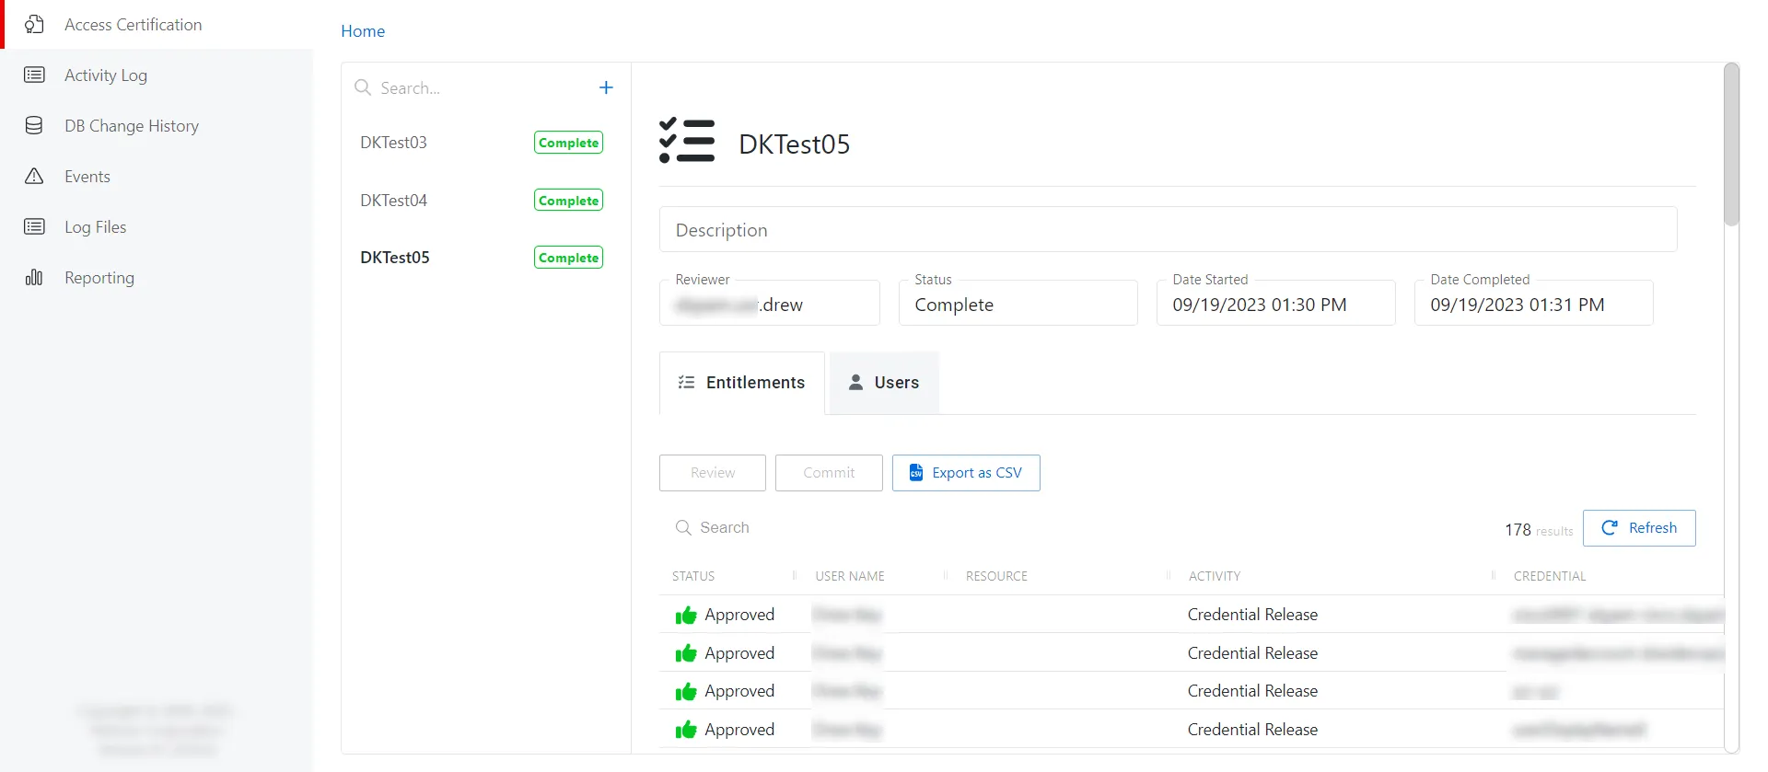Click thumbs-up icon in second Approved row

686,653
